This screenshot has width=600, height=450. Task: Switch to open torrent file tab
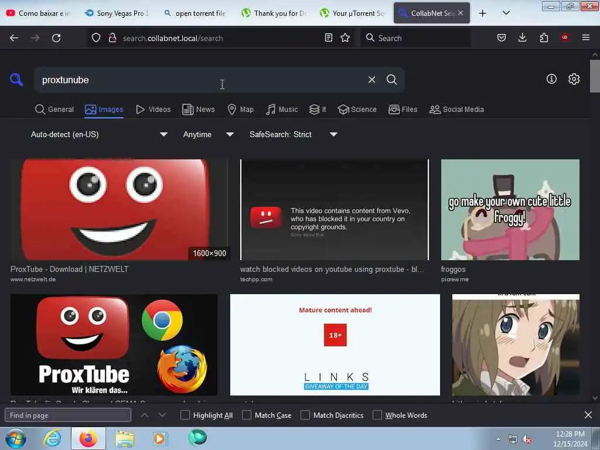click(196, 13)
